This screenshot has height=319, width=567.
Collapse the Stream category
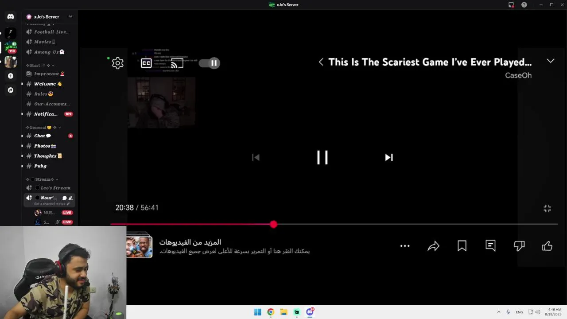(x=43, y=179)
